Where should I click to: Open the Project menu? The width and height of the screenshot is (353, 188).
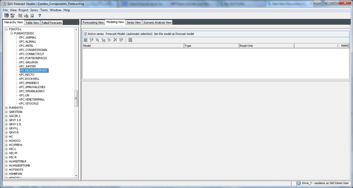click(x=23, y=10)
